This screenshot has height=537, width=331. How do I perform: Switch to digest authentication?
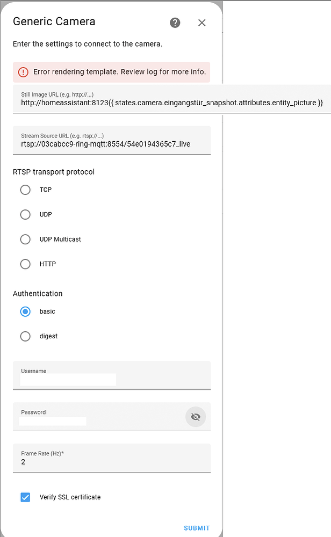25,336
